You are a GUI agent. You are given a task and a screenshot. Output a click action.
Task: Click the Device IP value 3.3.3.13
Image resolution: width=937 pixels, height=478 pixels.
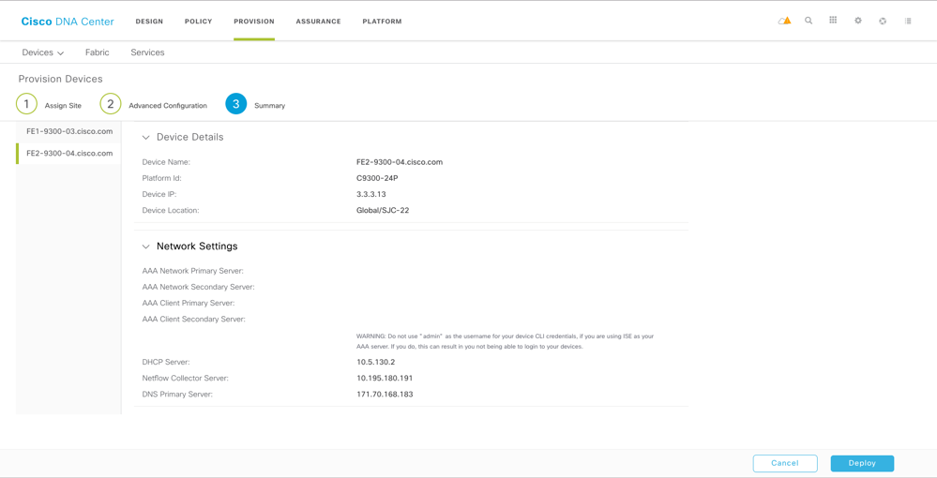(371, 194)
